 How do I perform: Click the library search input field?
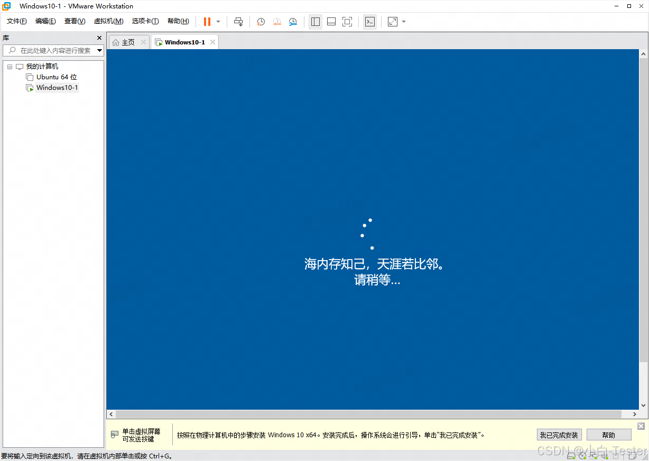(53, 50)
